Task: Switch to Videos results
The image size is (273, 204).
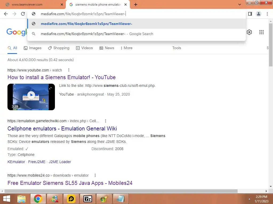Action: [x=85, y=48]
